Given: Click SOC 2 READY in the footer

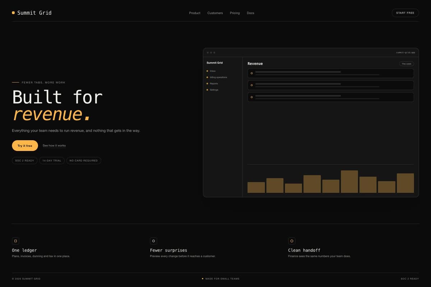Looking at the screenshot, I should click(x=410, y=279).
